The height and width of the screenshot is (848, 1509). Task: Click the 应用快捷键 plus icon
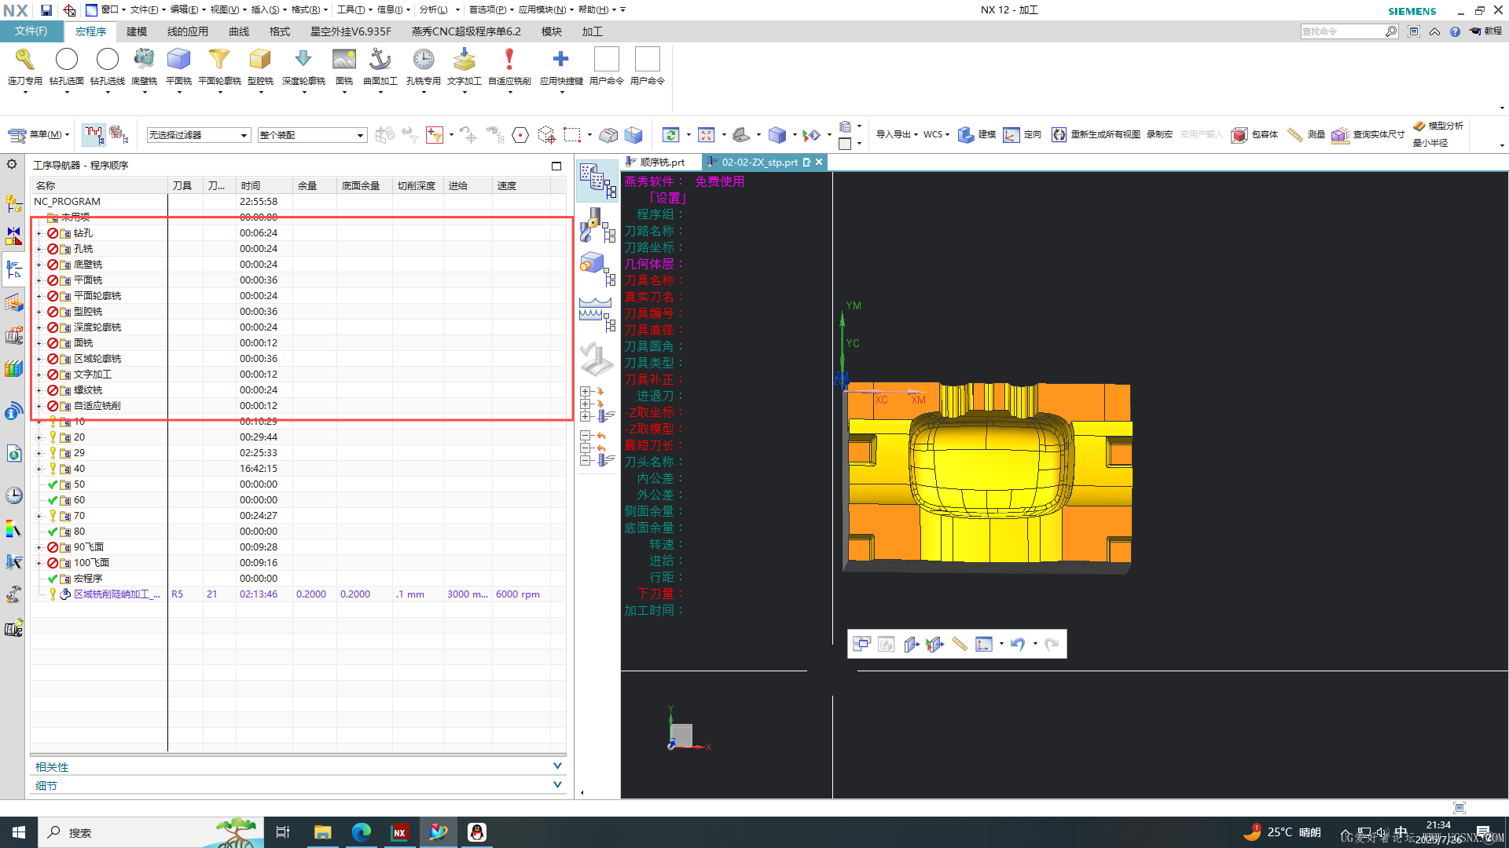561,60
